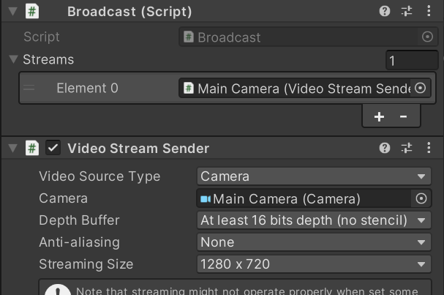
Task: Open the Anti-aliasing dropdown
Action: tap(314, 242)
